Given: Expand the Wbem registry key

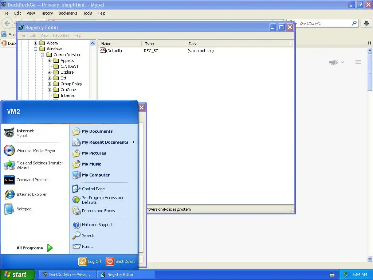Looking at the screenshot, I should tap(35, 43).
